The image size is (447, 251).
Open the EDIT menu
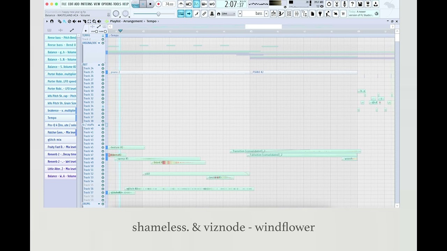pyautogui.click(x=71, y=4)
